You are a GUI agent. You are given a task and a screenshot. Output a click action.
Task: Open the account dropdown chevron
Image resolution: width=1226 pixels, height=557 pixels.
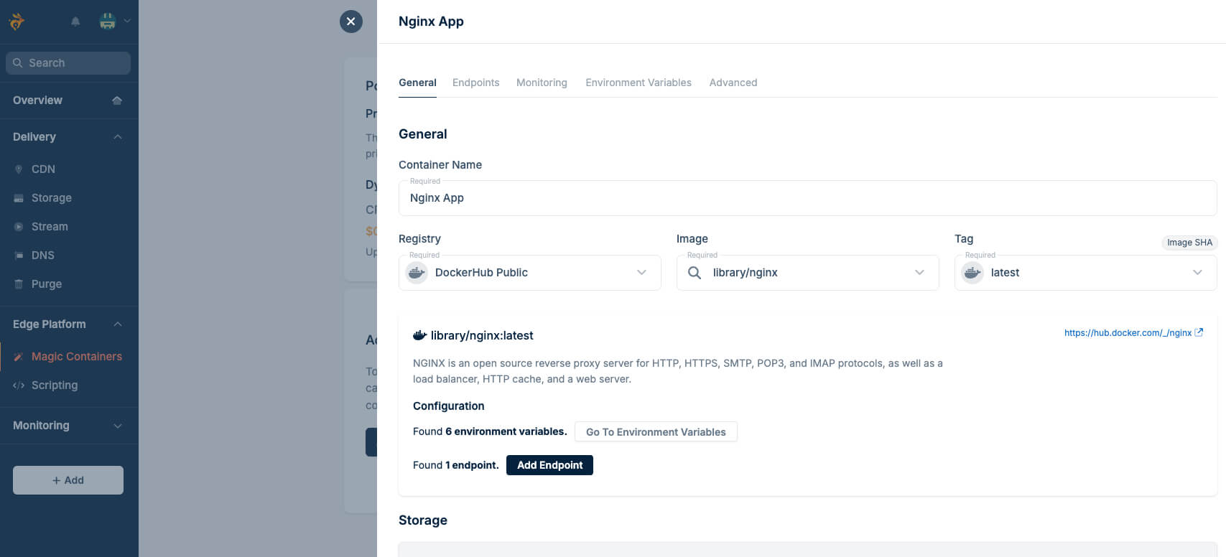[127, 22]
